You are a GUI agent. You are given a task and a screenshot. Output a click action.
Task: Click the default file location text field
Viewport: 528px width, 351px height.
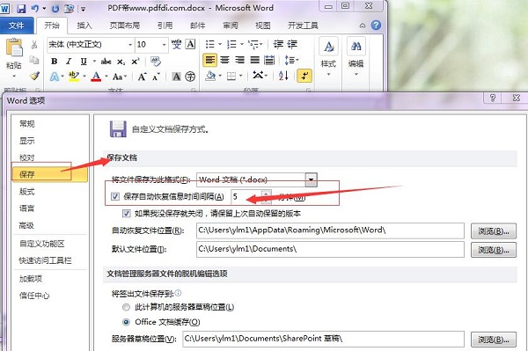point(330,249)
